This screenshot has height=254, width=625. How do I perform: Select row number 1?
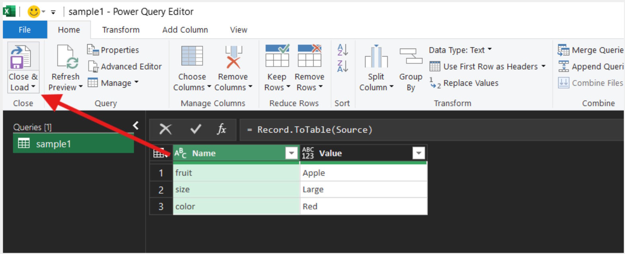(161, 173)
